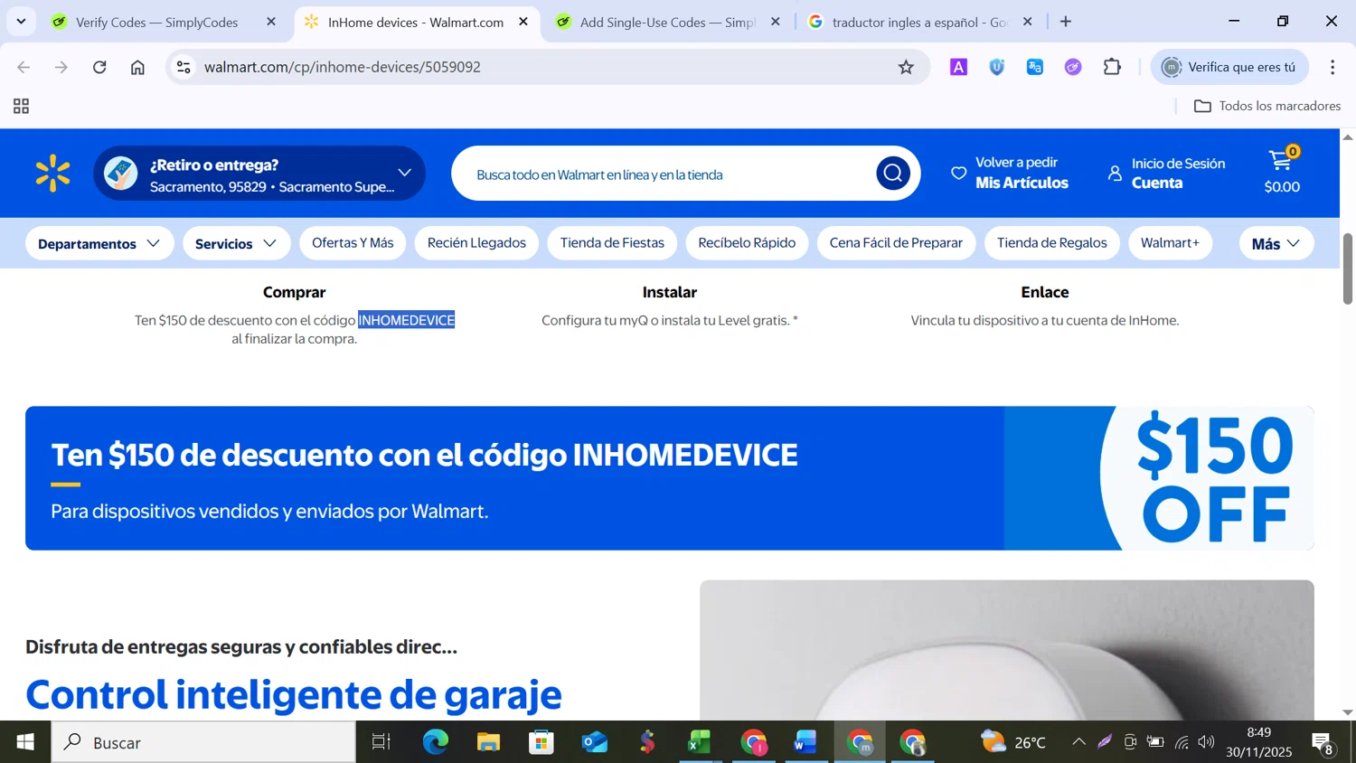Click the search magnifier button

click(892, 174)
